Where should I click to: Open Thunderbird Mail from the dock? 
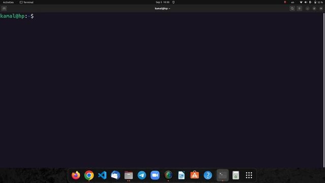(115, 175)
